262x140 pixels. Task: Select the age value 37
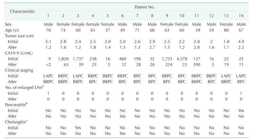(x=107, y=30)
